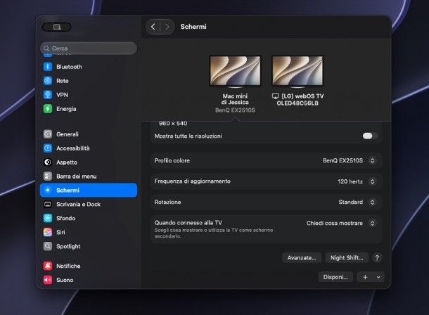
Task: Click the Siri icon
Action: tap(48, 232)
